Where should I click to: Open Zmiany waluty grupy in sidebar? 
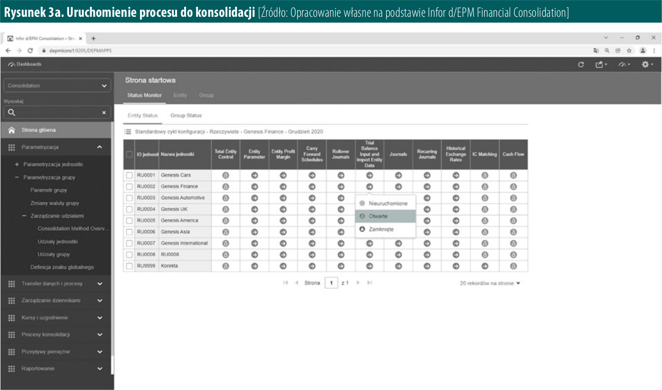click(55, 203)
